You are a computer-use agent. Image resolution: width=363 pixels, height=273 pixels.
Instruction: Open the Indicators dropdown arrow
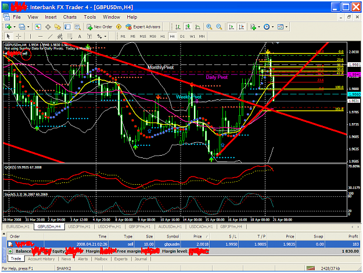tap(259, 27)
